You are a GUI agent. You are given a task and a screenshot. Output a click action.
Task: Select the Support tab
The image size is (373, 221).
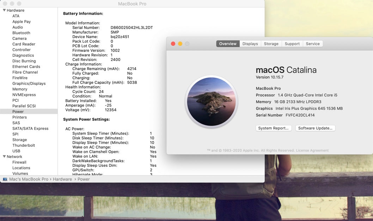pyautogui.click(x=292, y=44)
